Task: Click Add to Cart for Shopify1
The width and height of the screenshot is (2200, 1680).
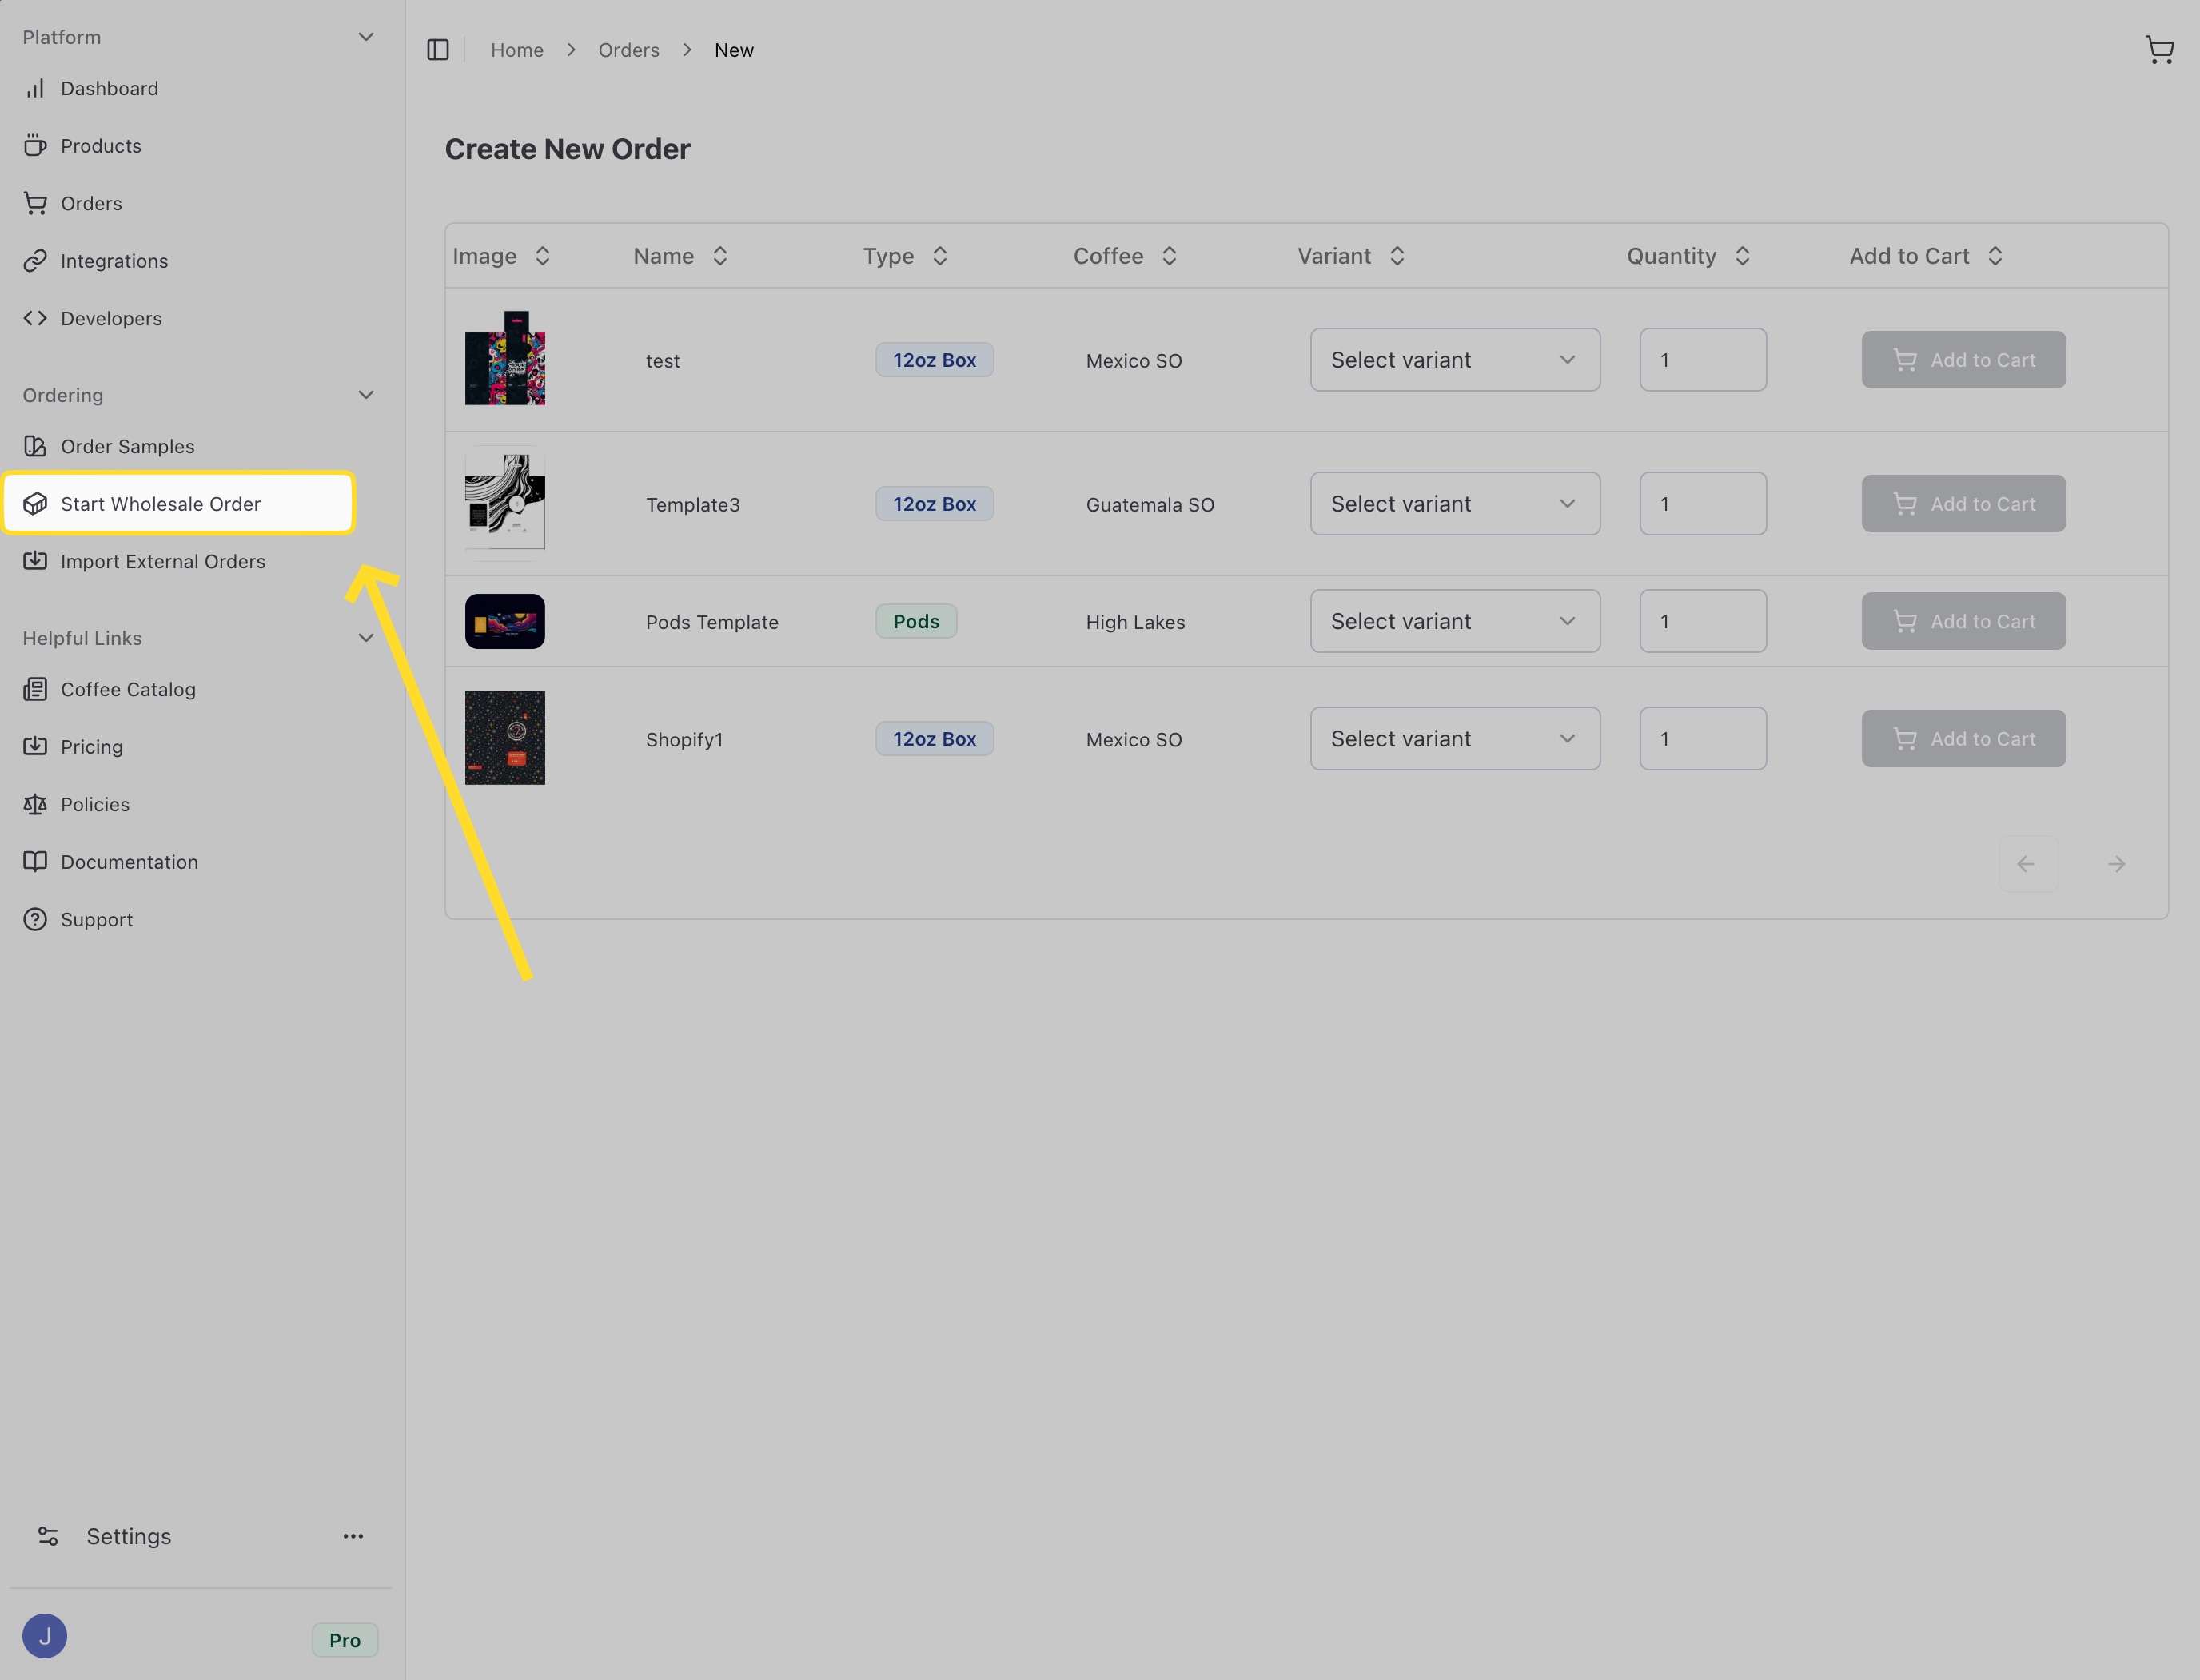Action: (x=1962, y=739)
